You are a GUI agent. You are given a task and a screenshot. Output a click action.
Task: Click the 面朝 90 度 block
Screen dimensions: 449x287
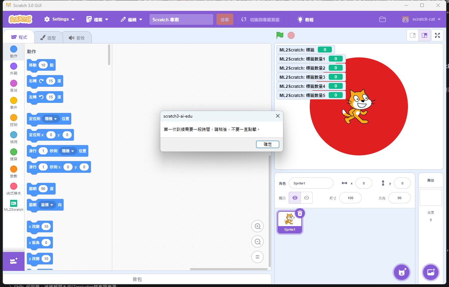(x=41, y=189)
